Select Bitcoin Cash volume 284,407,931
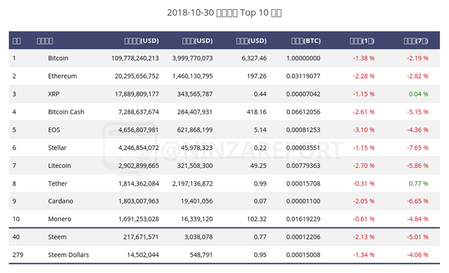449x273 pixels. (x=195, y=112)
